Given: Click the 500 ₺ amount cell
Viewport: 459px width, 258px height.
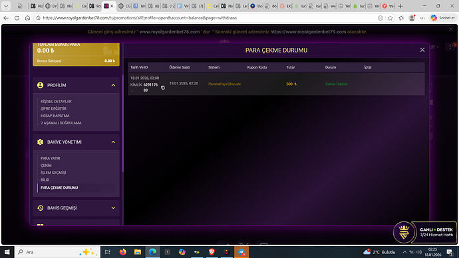Looking at the screenshot, I should click(291, 84).
